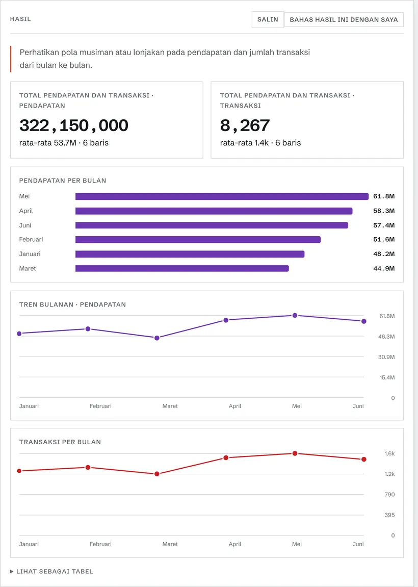Click Maret on the Tren Bulanan x-axis

coord(170,406)
